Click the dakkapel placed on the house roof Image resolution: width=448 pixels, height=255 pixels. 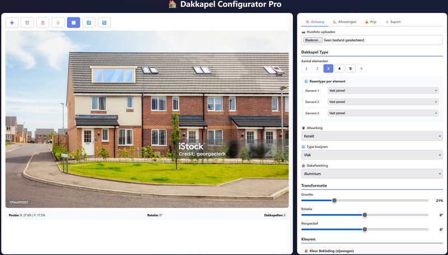[x=114, y=75]
